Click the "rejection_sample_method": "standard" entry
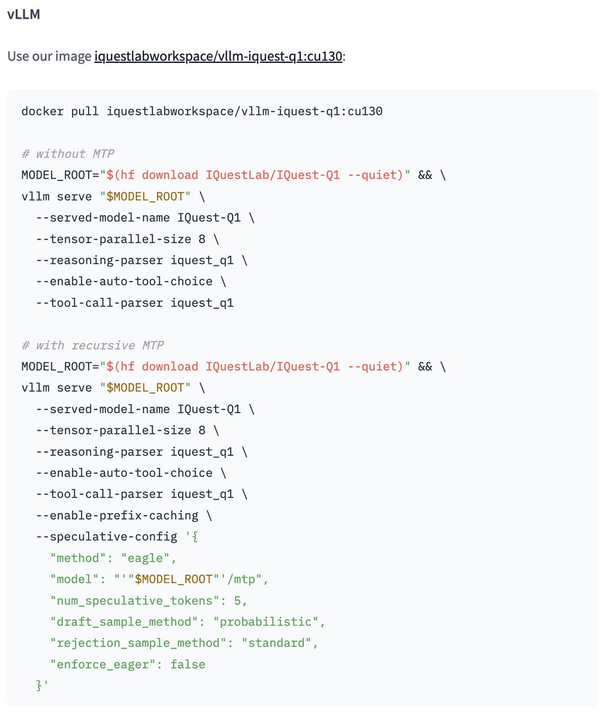This screenshot has height=719, width=610. [x=184, y=643]
